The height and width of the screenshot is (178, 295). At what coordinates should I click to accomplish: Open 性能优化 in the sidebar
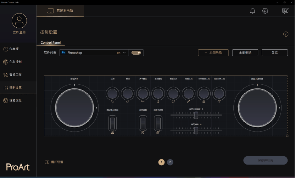click(15, 100)
